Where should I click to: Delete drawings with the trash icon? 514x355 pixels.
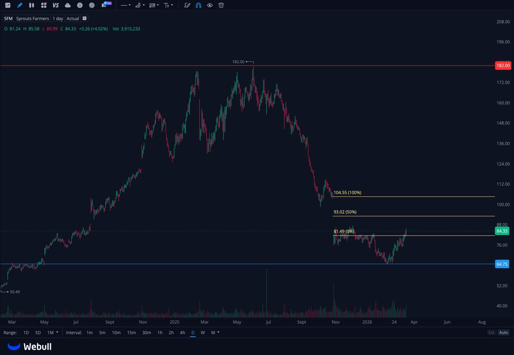click(221, 5)
